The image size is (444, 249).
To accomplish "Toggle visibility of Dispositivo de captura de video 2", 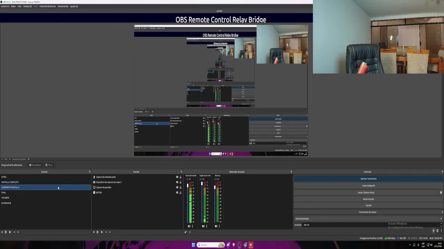I will 177,182.
